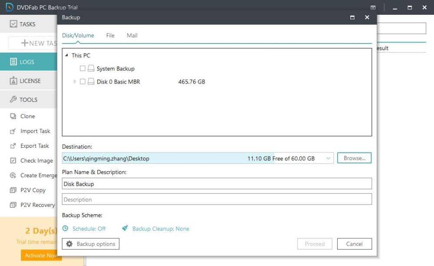The width and height of the screenshot is (434, 266).
Task: Click the Export Task icon
Action: click(13, 146)
